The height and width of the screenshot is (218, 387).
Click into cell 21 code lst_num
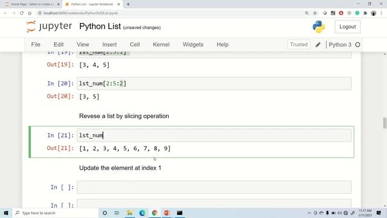coord(214,136)
